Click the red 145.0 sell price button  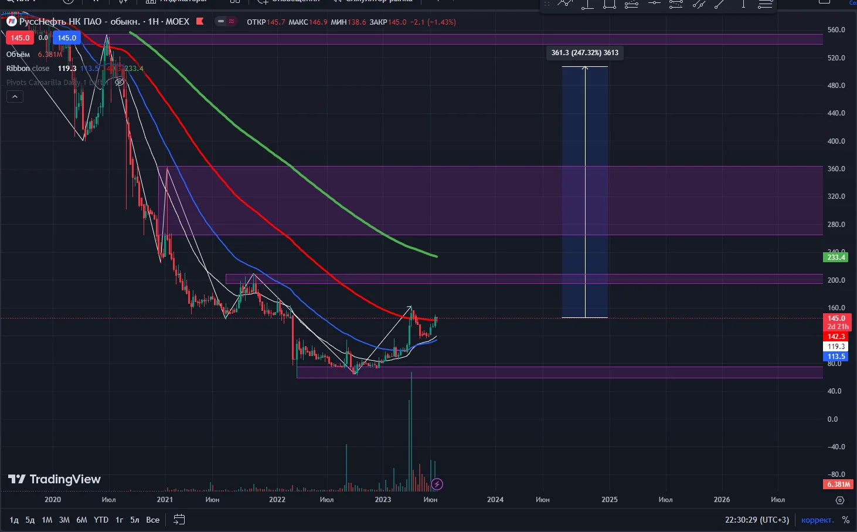coord(20,38)
